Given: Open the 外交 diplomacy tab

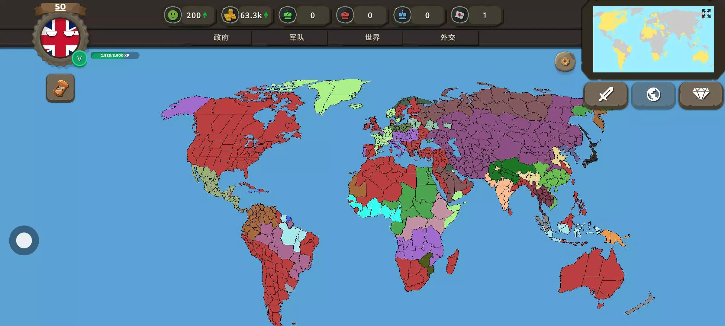Looking at the screenshot, I should (x=448, y=37).
